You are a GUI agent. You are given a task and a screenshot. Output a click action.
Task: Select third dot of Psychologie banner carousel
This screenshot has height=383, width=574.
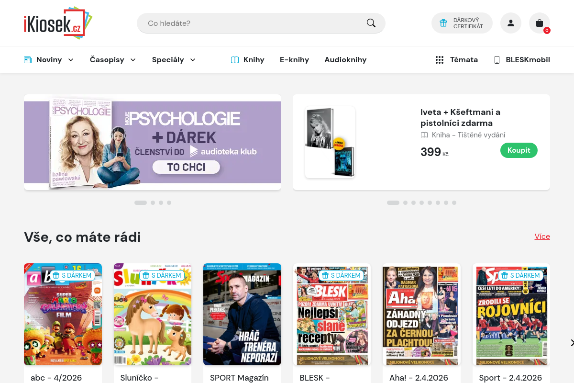[x=161, y=203]
